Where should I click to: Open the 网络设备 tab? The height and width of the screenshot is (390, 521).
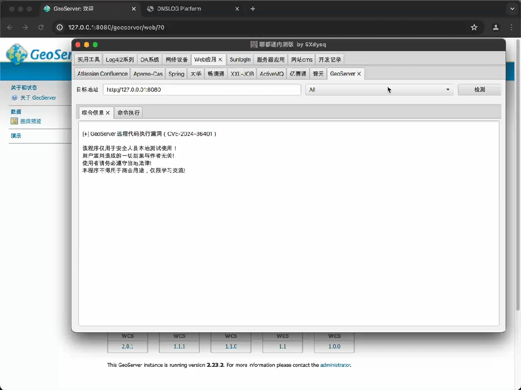tap(177, 60)
